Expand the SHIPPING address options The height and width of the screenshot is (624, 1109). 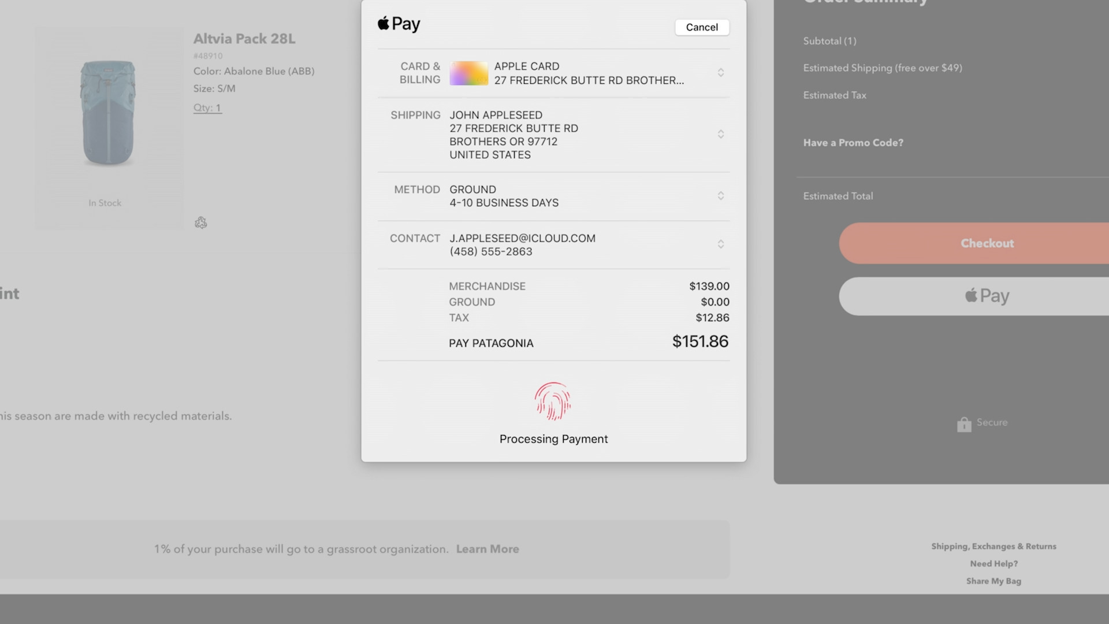tap(721, 134)
